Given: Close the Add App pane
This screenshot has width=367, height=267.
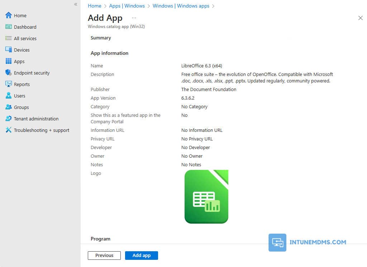Looking at the screenshot, I should coord(361,18).
